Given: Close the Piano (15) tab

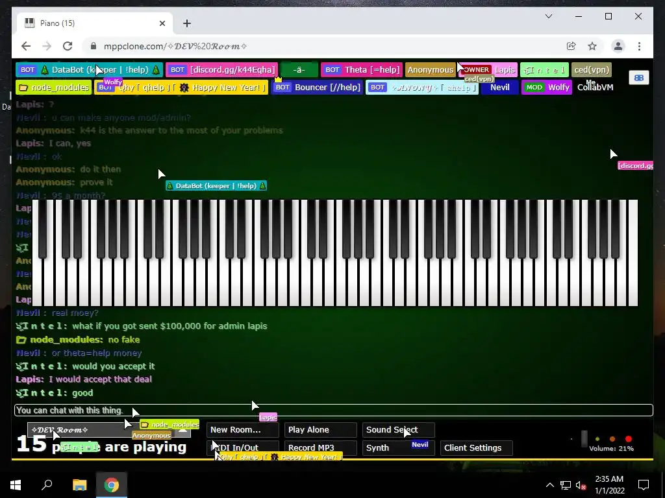Looking at the screenshot, I should point(162,23).
